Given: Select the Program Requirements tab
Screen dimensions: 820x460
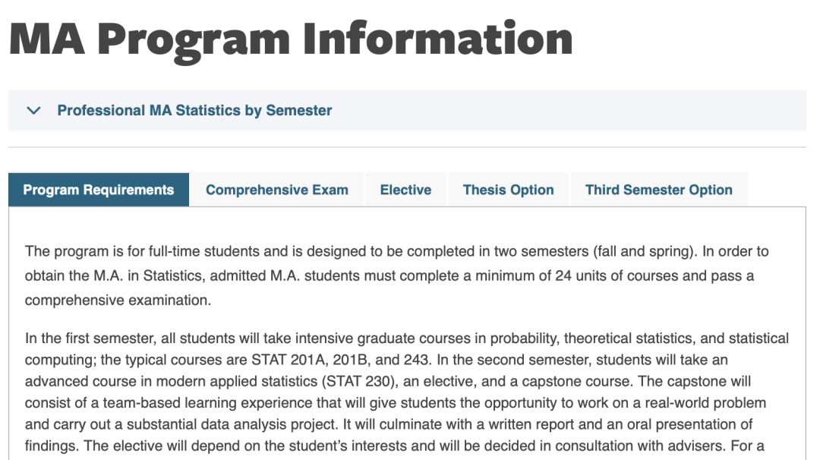Looking at the screenshot, I should tap(99, 190).
